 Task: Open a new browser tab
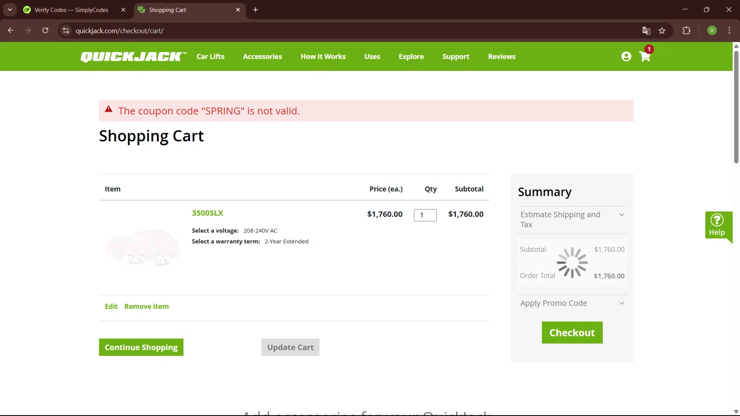click(x=256, y=10)
